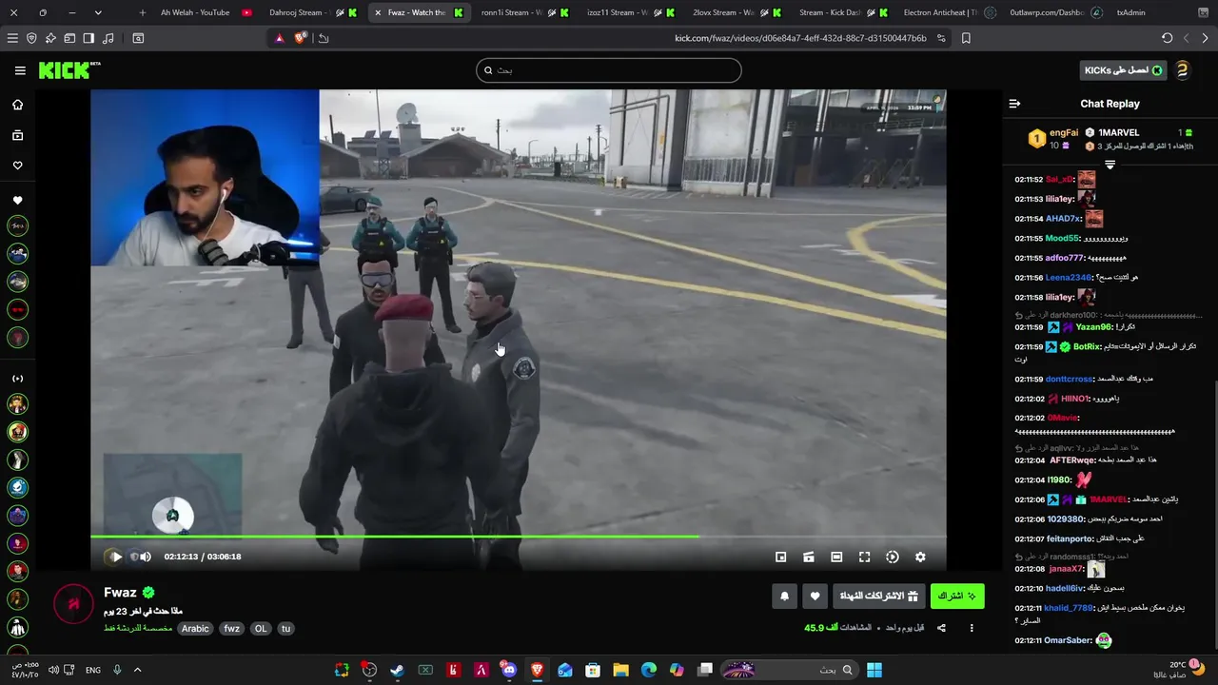
Task: Select the tu tag
Action: click(285, 628)
